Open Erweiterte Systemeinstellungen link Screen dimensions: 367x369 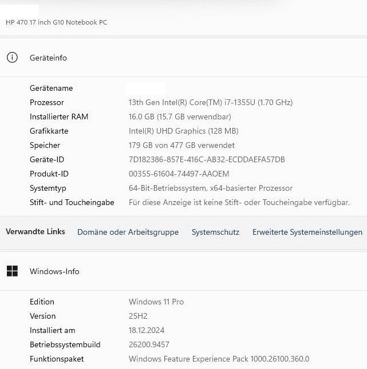(x=307, y=232)
